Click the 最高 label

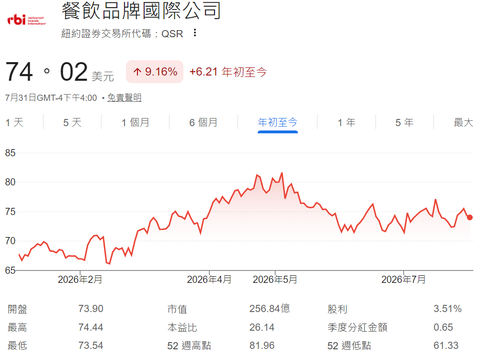click(x=17, y=327)
